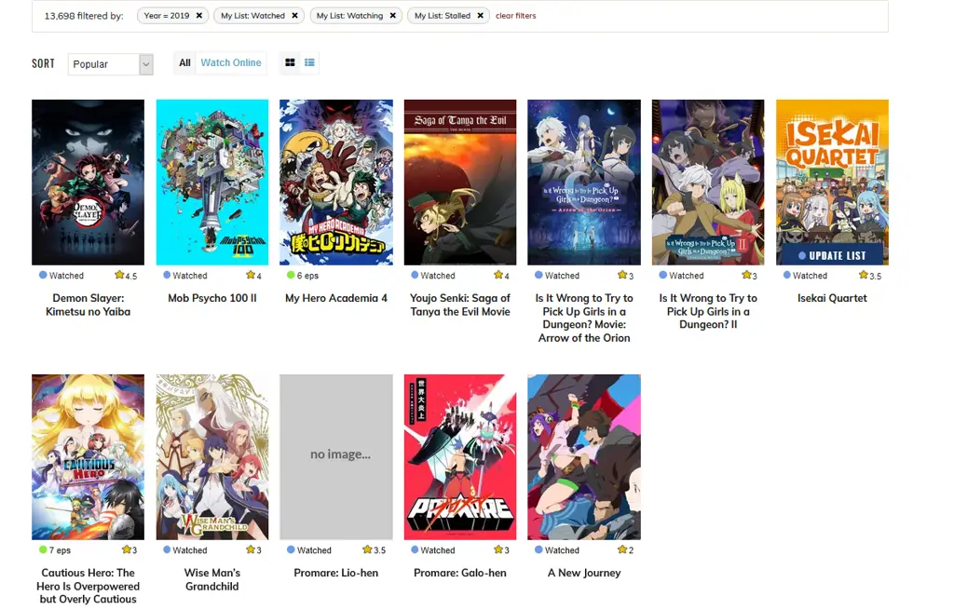Click Watched status dot under Demon Slayer
This screenshot has height=610, width=954.
(43, 275)
